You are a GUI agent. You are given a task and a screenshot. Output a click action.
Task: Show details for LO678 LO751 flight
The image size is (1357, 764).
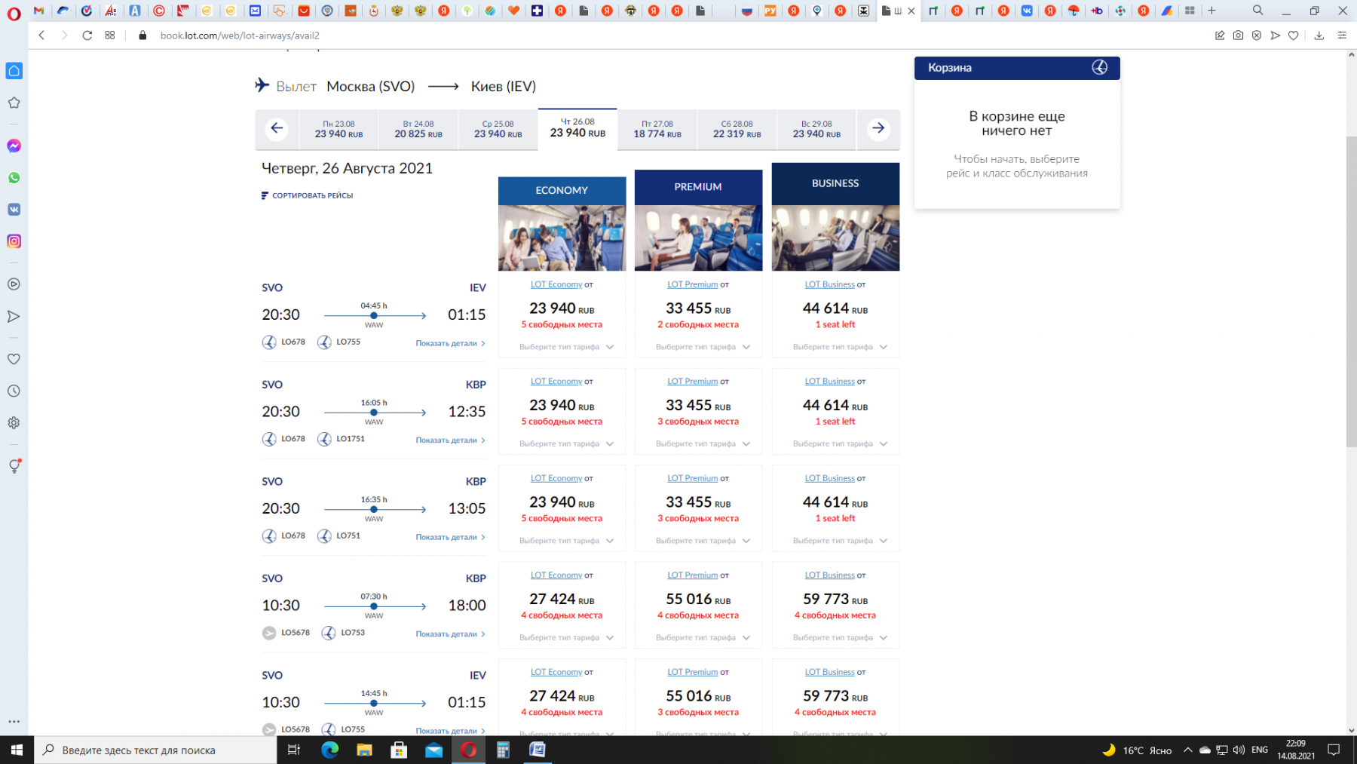point(450,537)
